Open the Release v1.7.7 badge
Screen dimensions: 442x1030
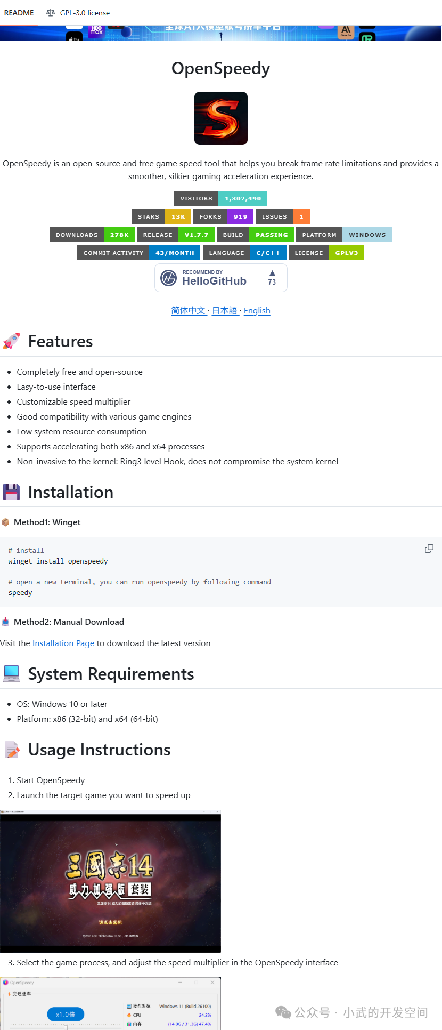click(176, 235)
